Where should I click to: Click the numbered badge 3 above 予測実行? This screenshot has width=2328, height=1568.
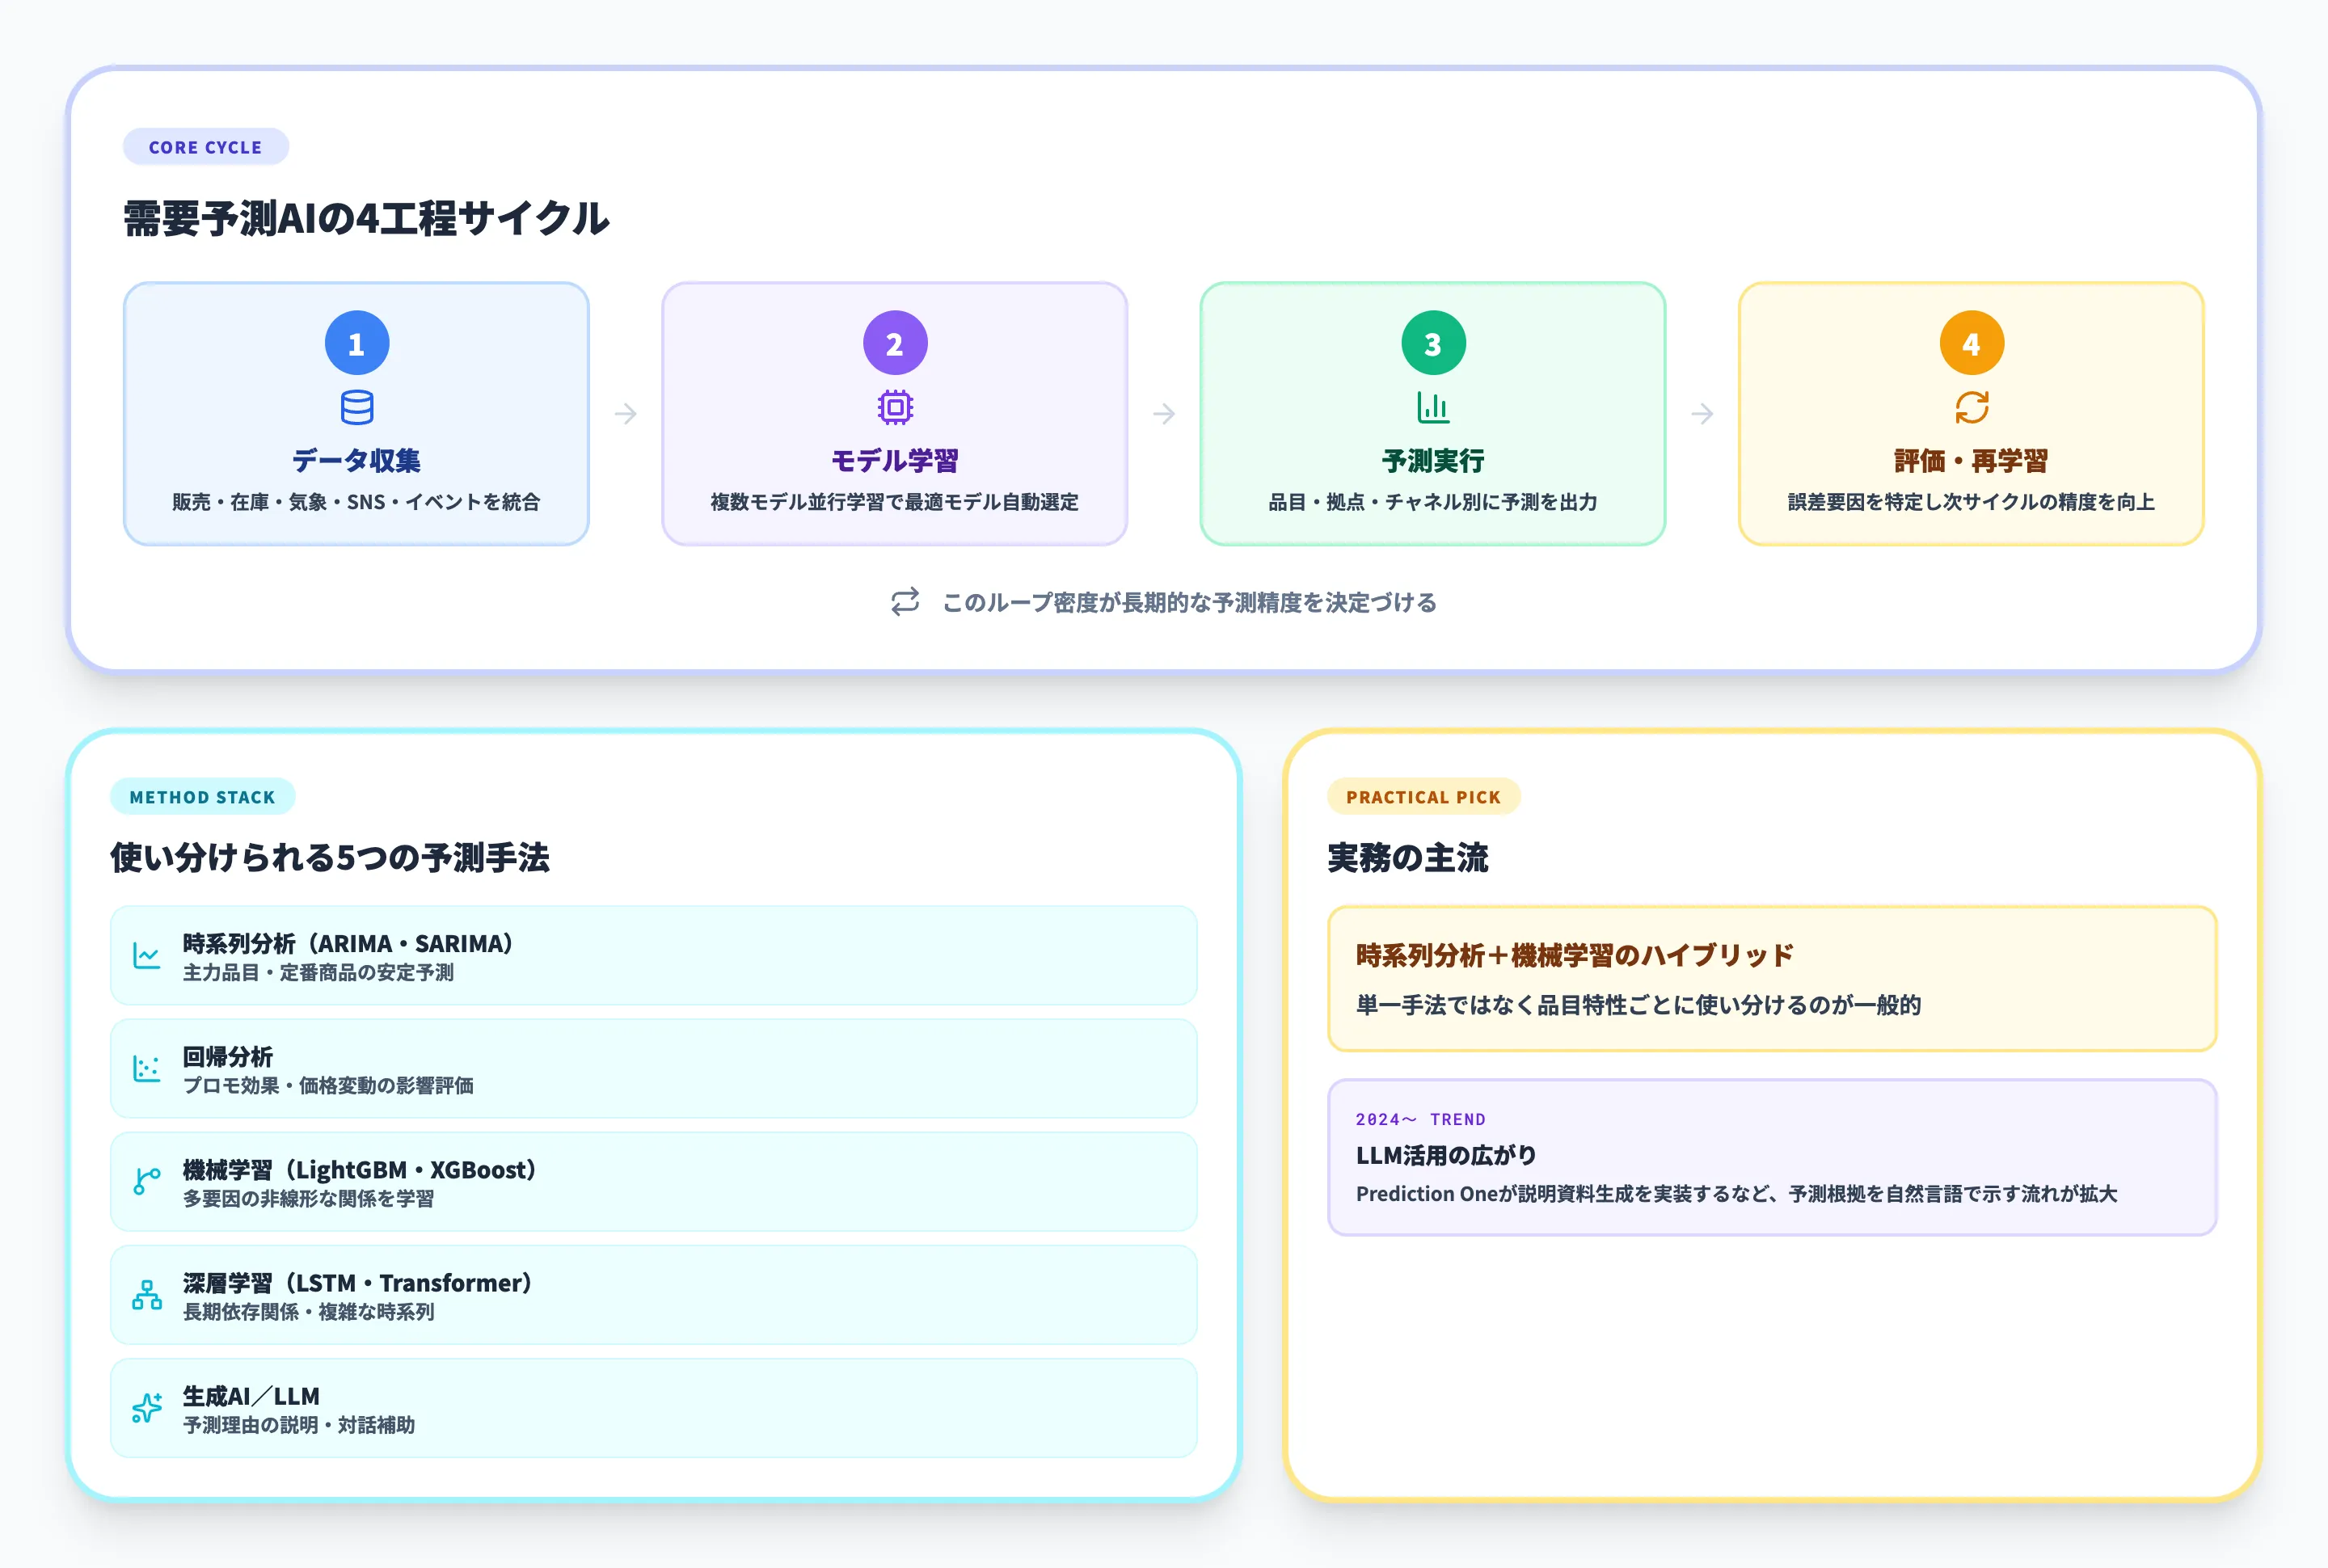coord(1432,341)
